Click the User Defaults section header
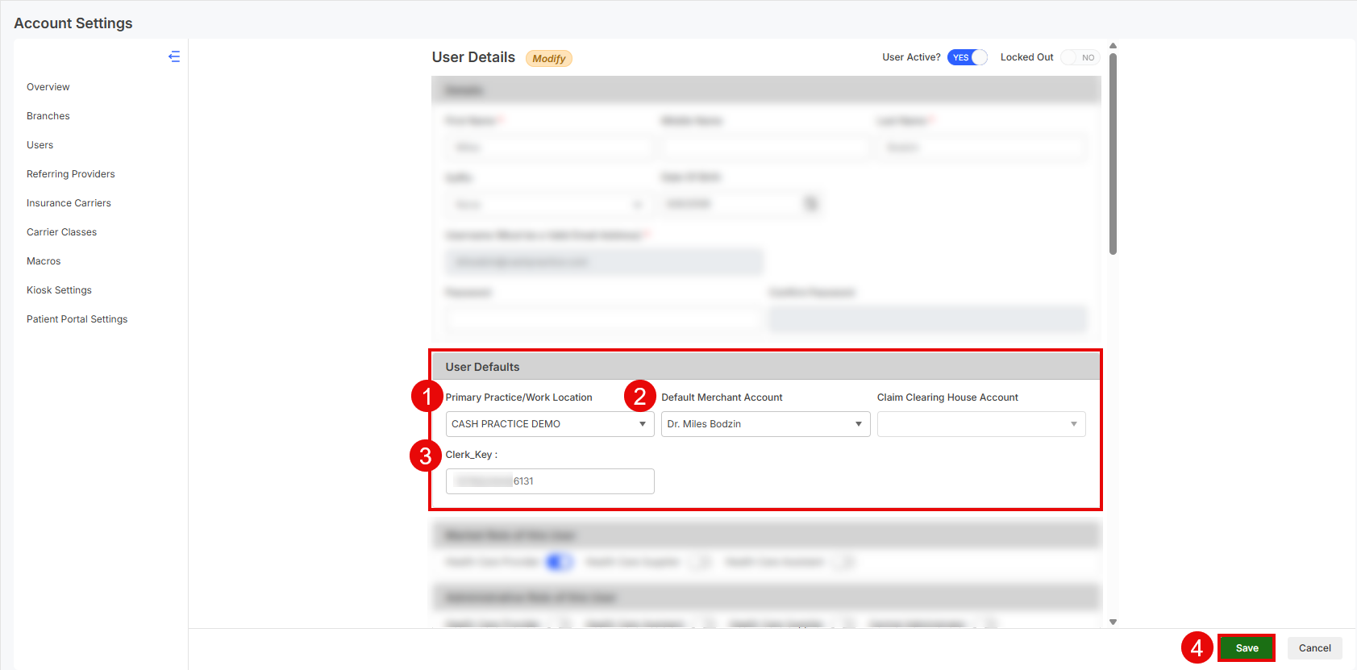1357x670 pixels. click(766, 366)
